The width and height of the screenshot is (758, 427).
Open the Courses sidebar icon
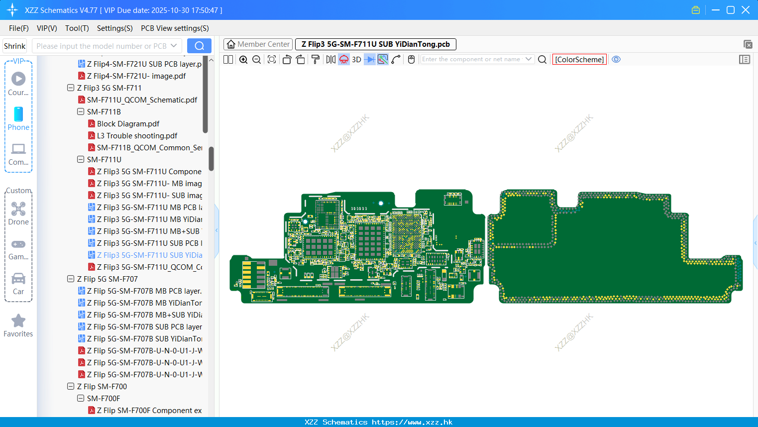coord(18,84)
